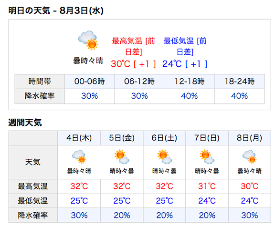The width and height of the screenshot is (275, 227).
Task: Click tomorrow's cloudy-with-sun weather icon
Action: pyautogui.click(x=88, y=41)
